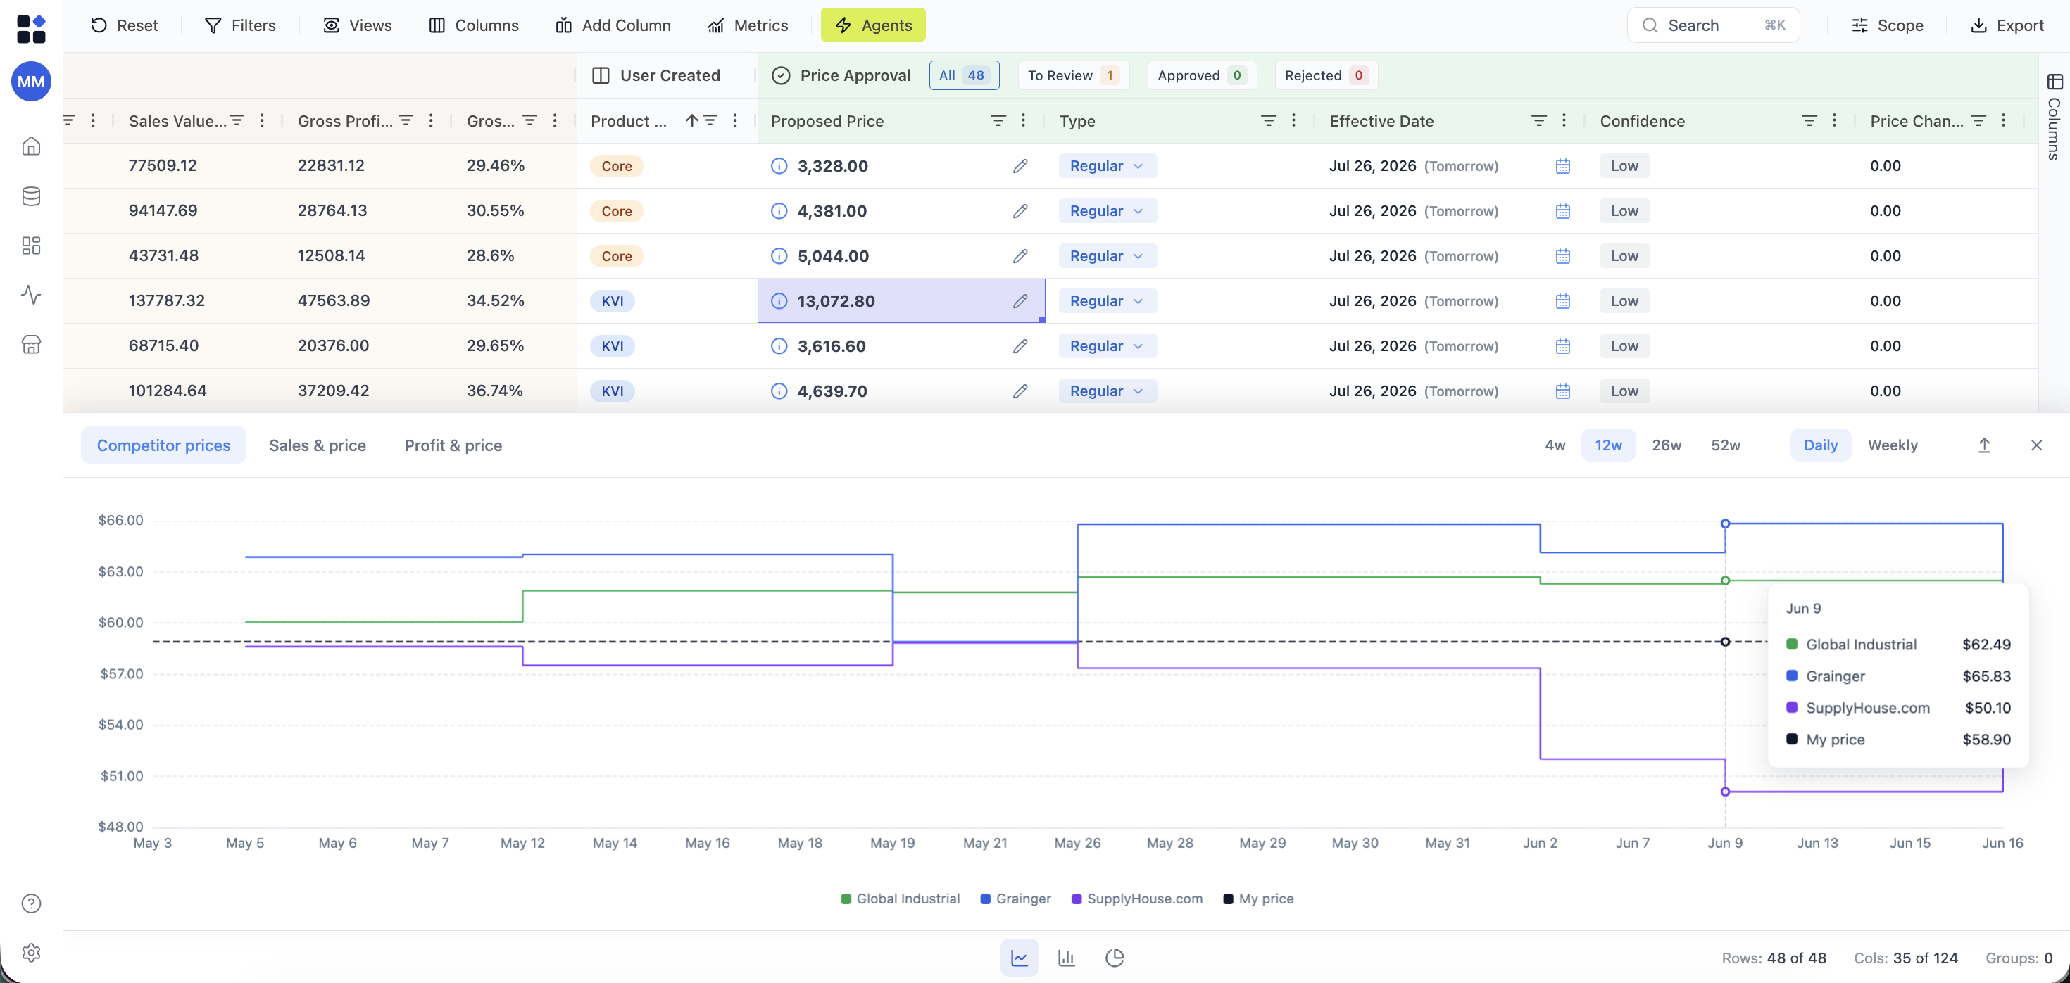Select the bar chart view icon

click(1067, 957)
